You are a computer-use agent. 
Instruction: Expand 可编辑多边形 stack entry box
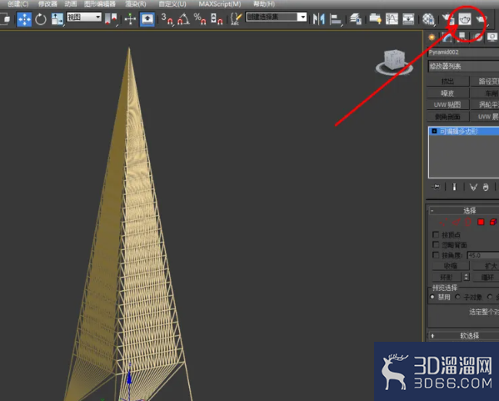coord(434,131)
